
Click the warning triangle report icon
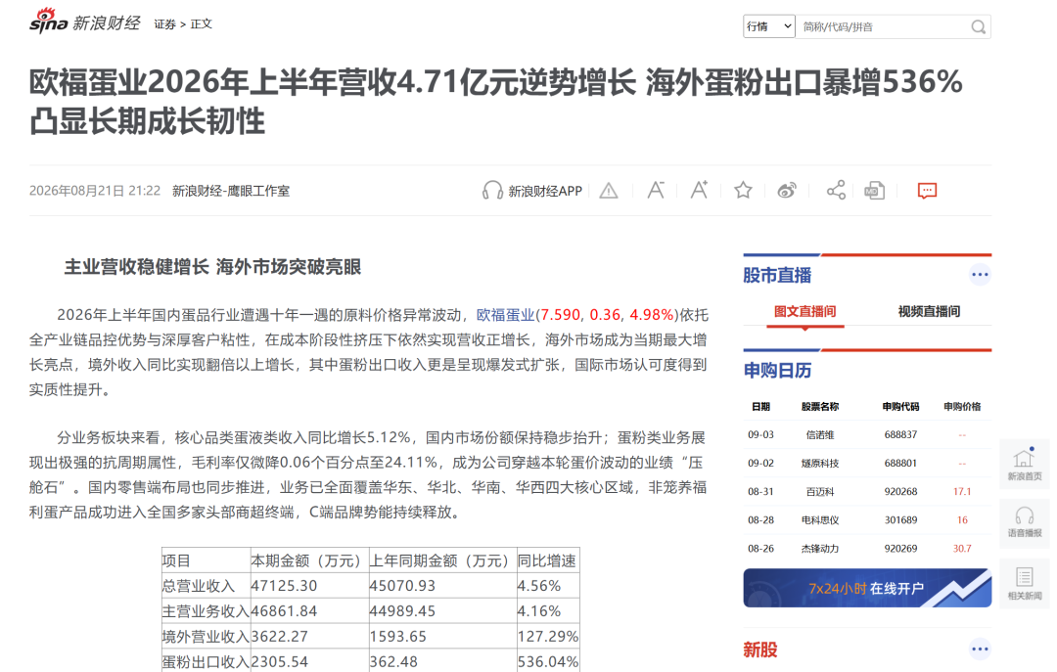(609, 191)
